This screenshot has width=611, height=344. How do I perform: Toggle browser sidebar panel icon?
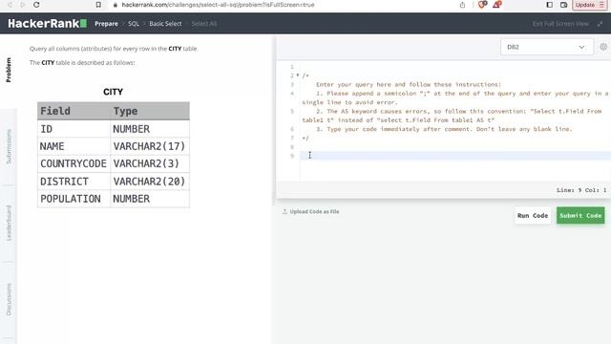coord(550,5)
